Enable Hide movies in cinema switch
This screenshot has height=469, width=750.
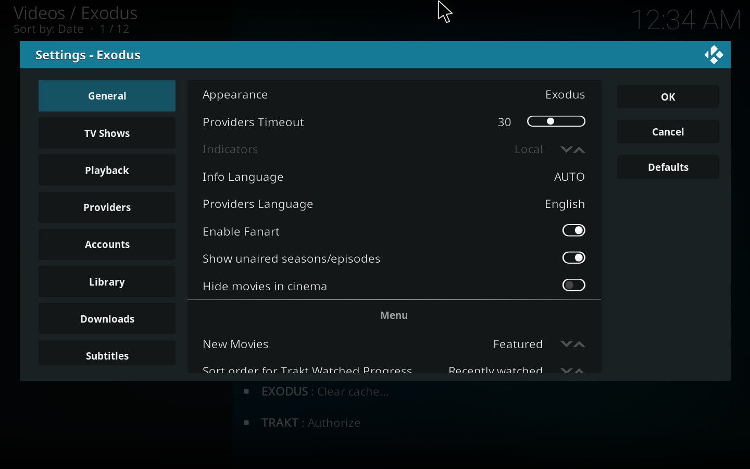[573, 285]
